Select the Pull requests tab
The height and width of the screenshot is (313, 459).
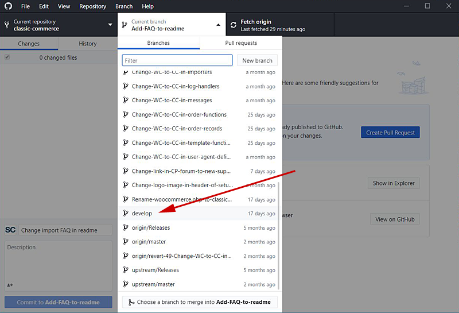241,43
